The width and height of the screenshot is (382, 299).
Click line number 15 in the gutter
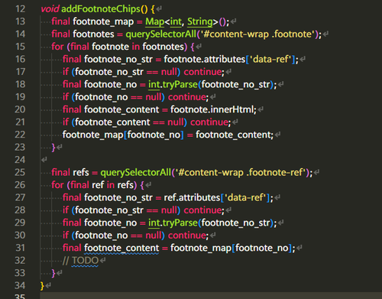(21, 47)
